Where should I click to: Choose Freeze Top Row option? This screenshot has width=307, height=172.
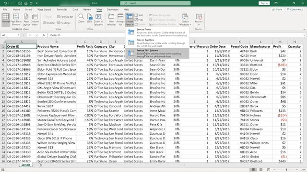157,43
